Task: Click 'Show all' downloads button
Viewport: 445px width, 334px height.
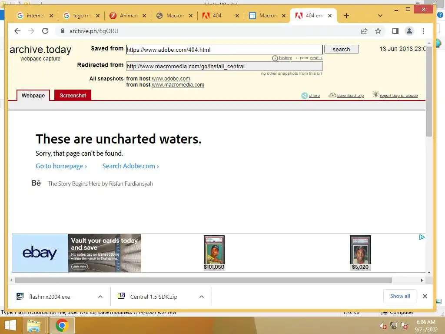Action: pos(400,296)
